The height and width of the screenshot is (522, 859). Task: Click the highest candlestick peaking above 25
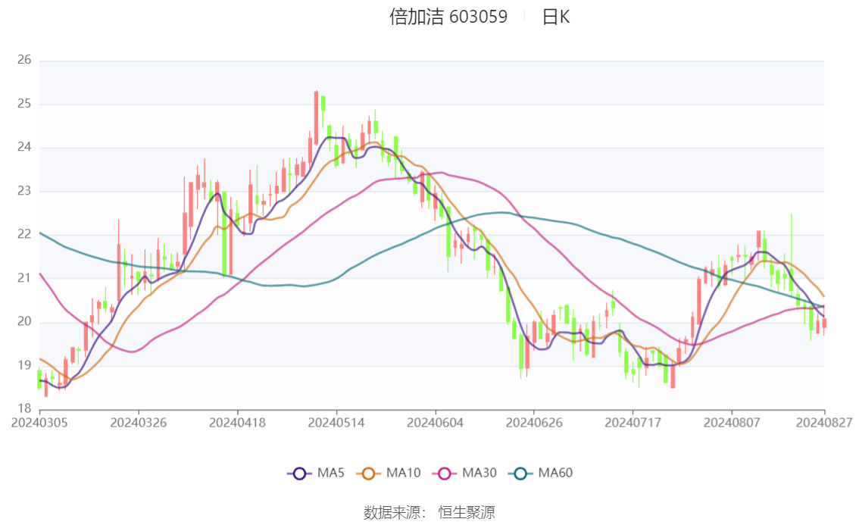click(316, 117)
